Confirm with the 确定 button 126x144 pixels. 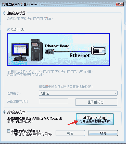pos(70,133)
